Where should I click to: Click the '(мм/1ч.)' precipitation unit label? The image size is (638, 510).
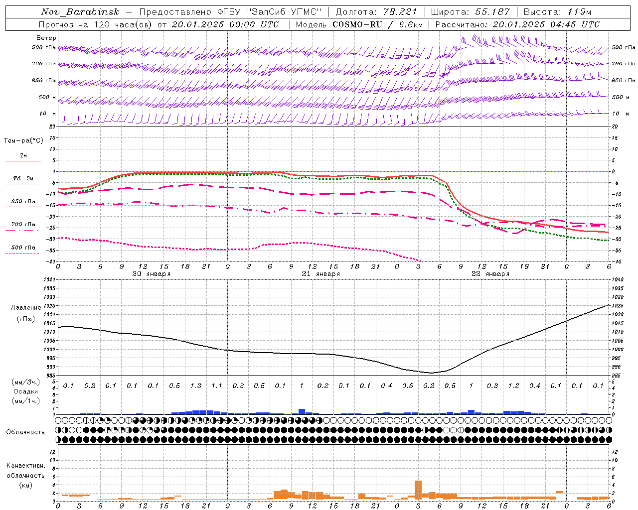click(x=25, y=401)
